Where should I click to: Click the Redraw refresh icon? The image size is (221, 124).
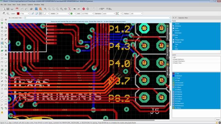point(66,9)
